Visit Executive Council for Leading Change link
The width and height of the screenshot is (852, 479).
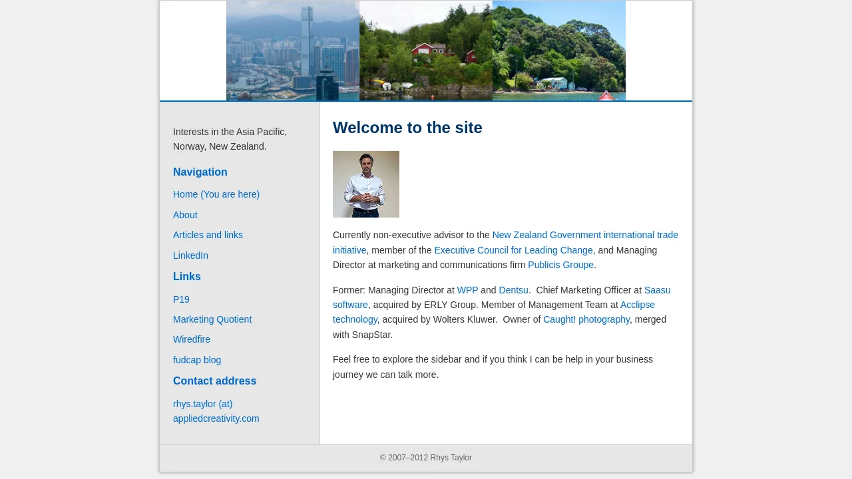click(x=513, y=250)
